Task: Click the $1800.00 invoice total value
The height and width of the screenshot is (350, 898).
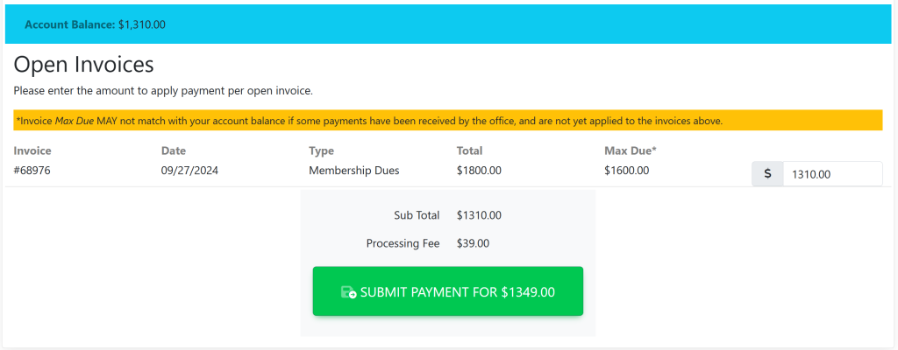Action: (479, 171)
